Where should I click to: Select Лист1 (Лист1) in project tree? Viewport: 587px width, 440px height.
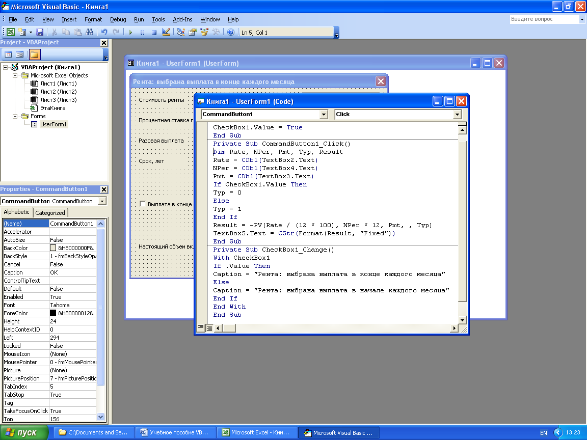(59, 84)
